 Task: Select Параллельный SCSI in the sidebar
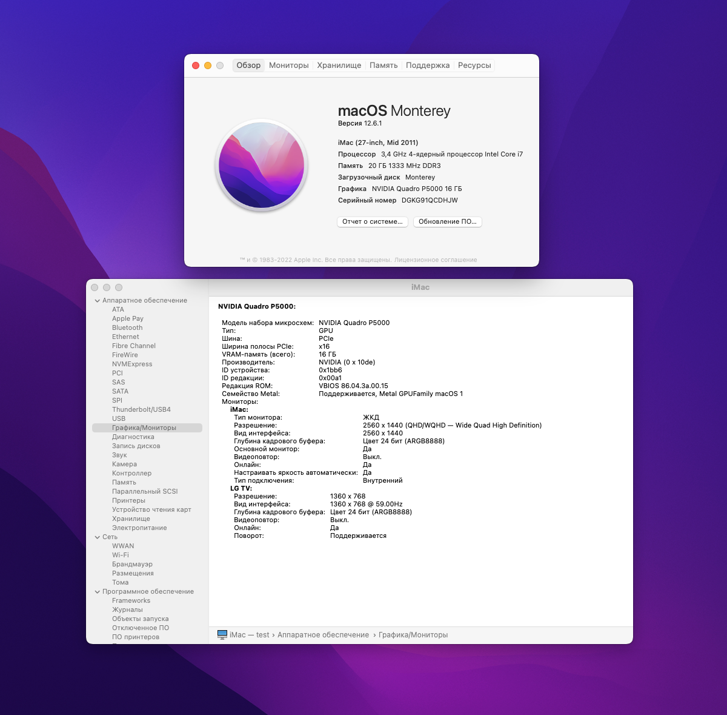(x=145, y=492)
